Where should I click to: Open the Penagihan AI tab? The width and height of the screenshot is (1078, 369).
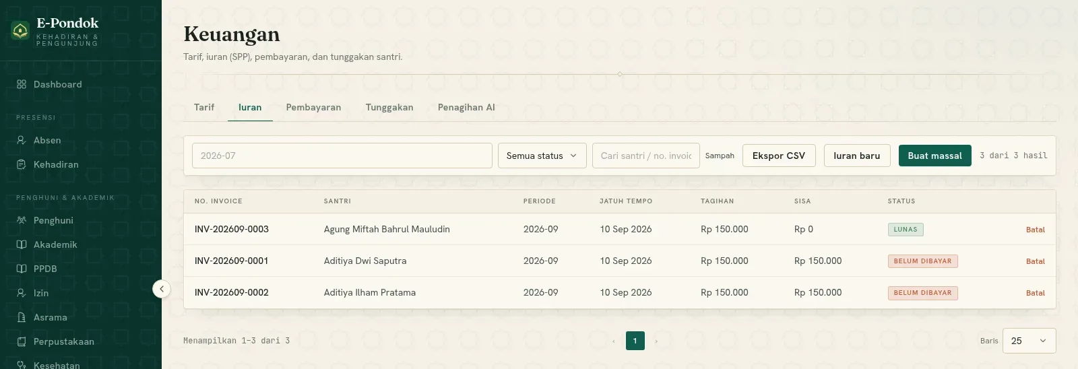click(x=466, y=107)
